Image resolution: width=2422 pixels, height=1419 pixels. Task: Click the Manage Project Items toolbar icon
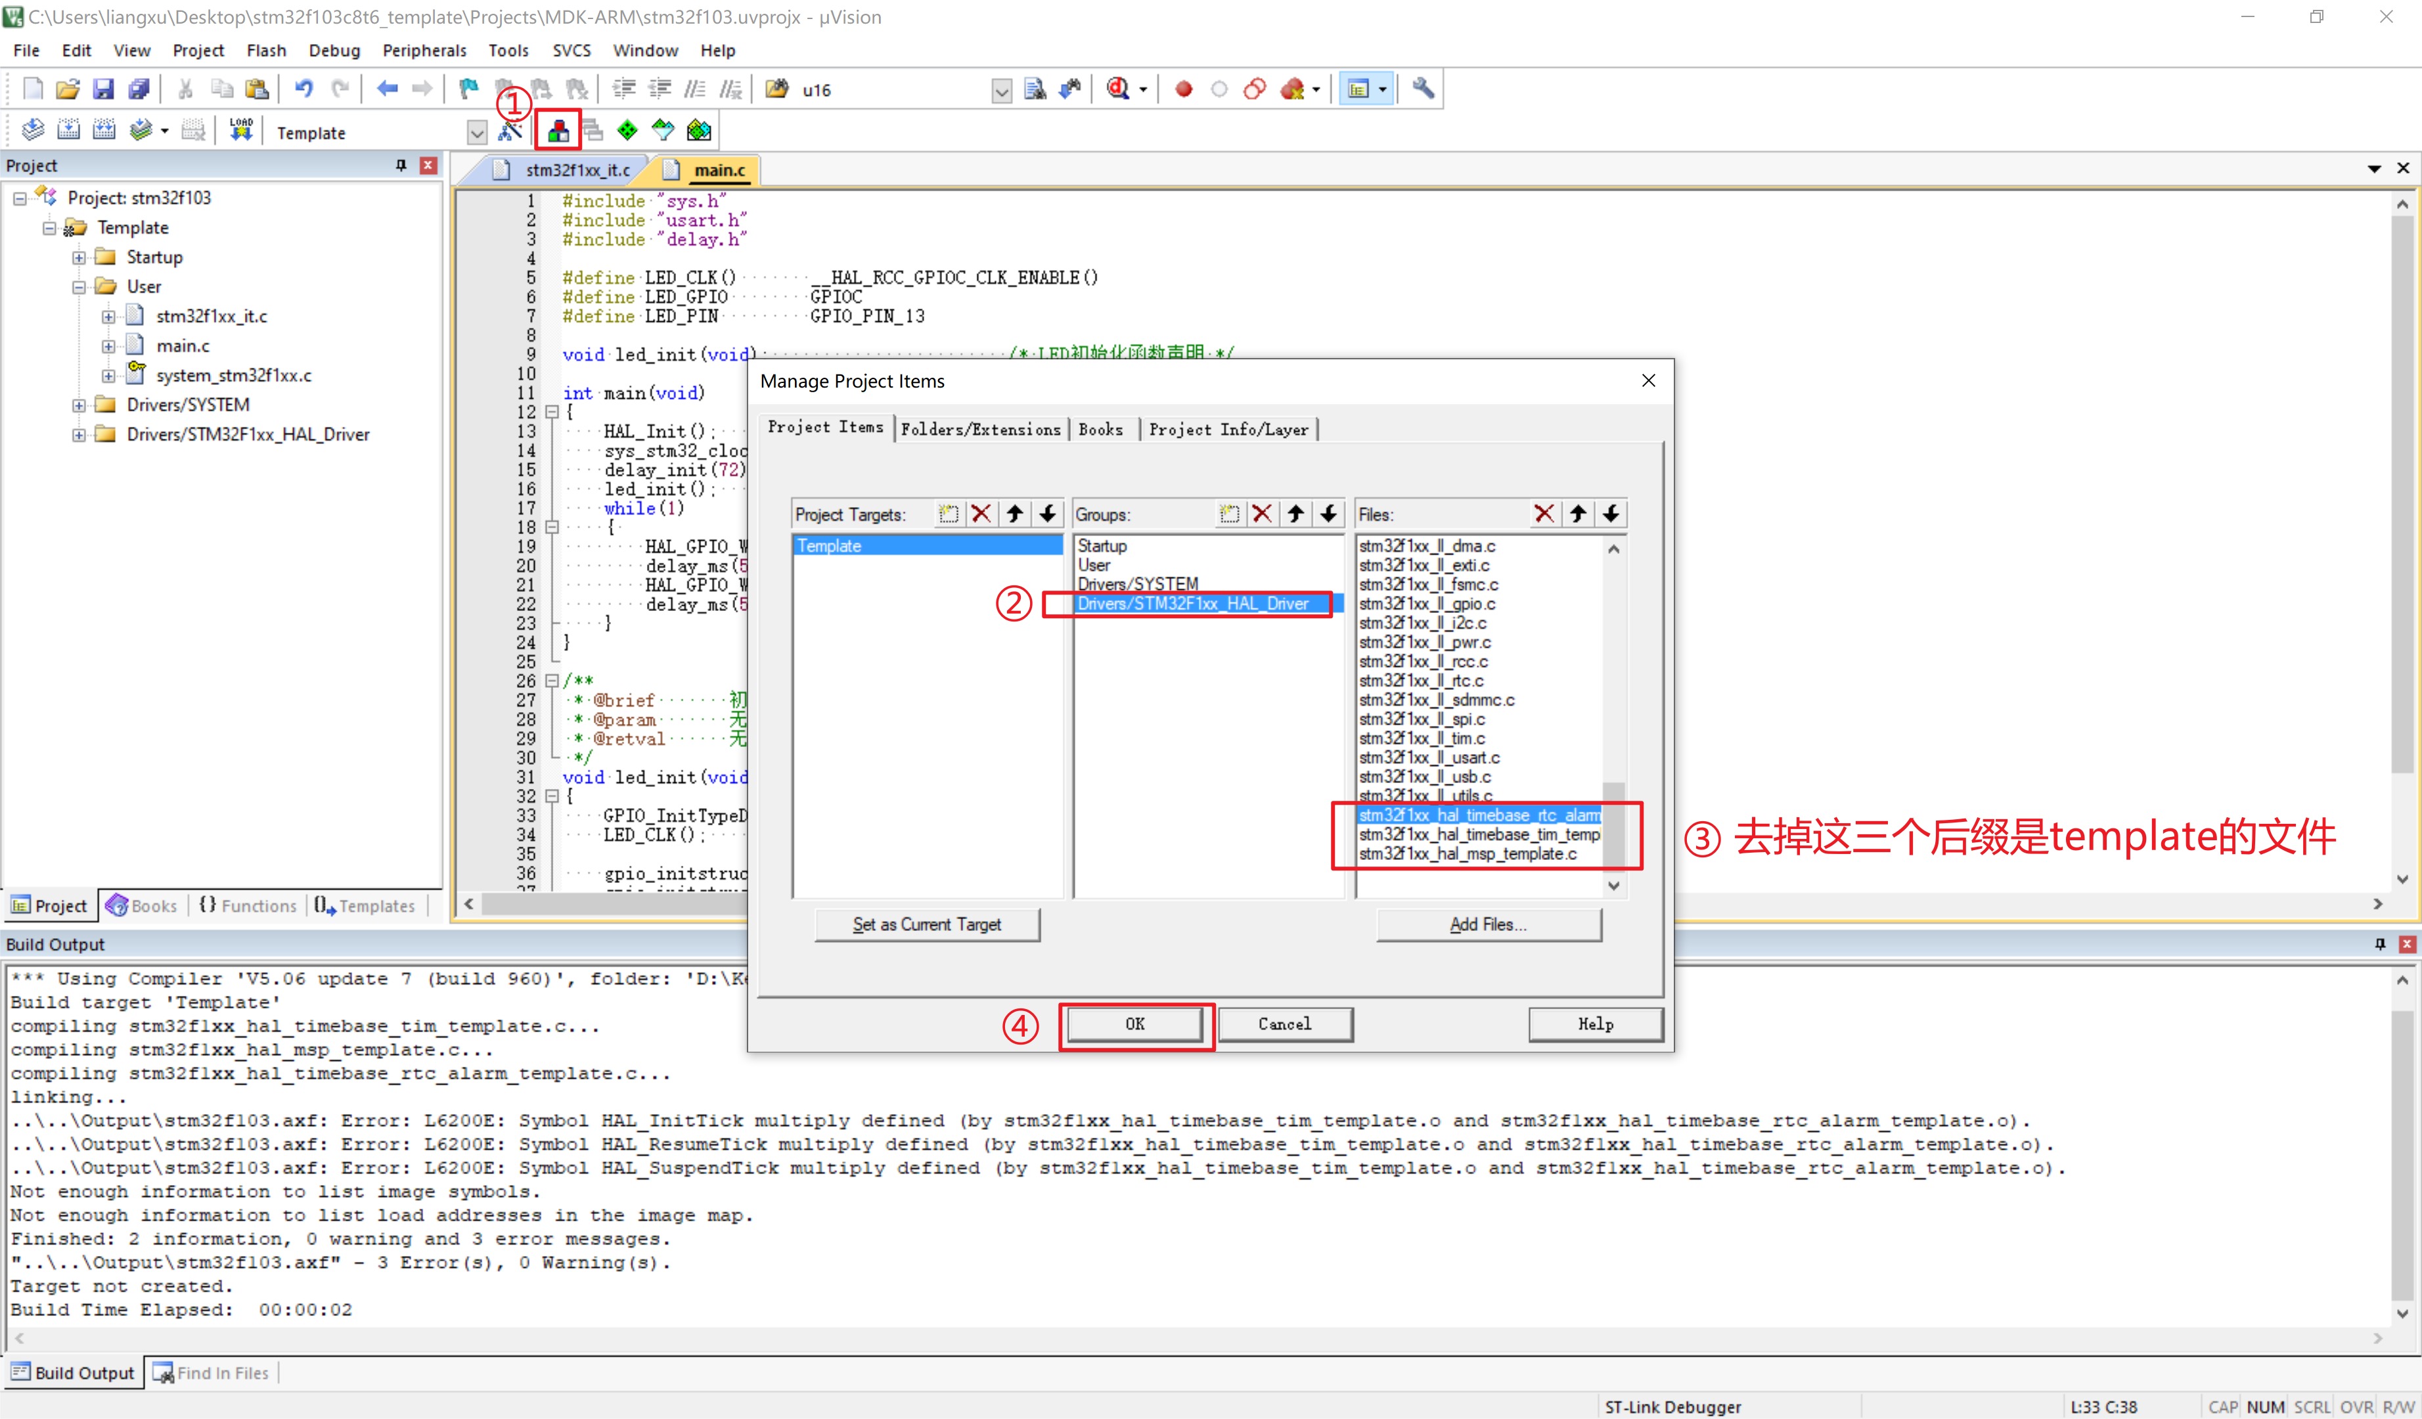click(558, 131)
